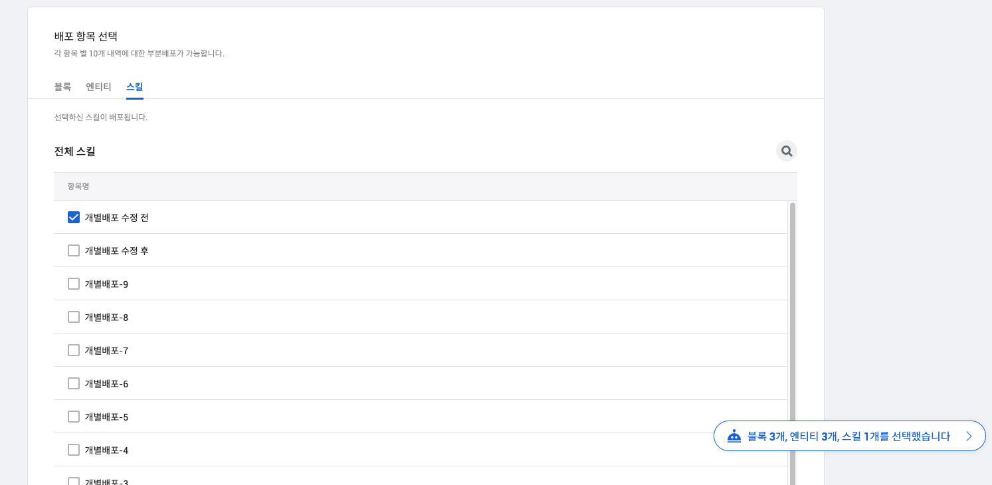The height and width of the screenshot is (485, 992).
Task: Click the bot icon in selection summary
Action: pyautogui.click(x=734, y=436)
